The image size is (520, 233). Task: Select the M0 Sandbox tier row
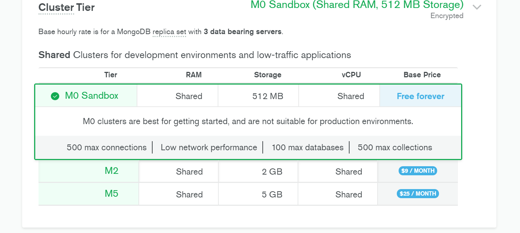pos(92,96)
